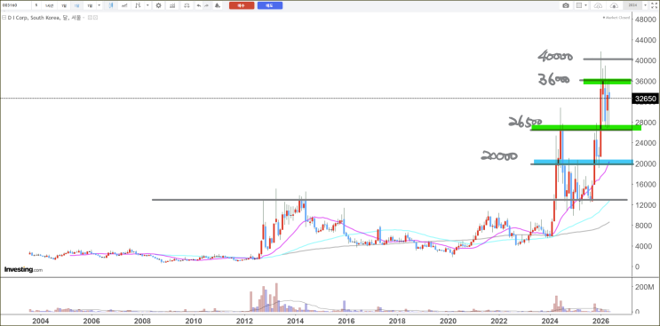Open chart settings gear icon
This screenshot has height=326, width=660.
tap(158, 5)
